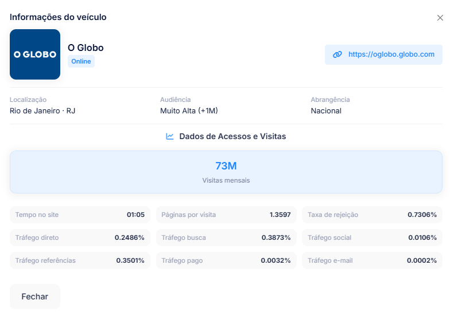Image resolution: width=454 pixels, height=320 pixels.
Task: Click the line chart icon
Action: [x=170, y=136]
